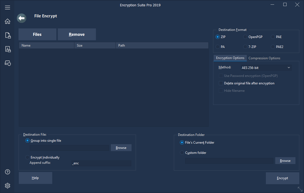This screenshot has width=304, height=193.
Task: Click the "Encryption Suite Pro 2019" title text
Action: (x=140, y=5)
